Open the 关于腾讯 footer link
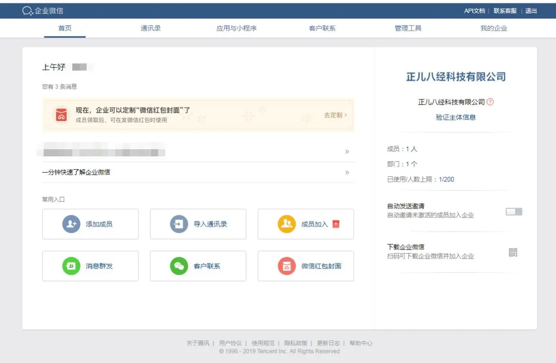 (x=198, y=343)
